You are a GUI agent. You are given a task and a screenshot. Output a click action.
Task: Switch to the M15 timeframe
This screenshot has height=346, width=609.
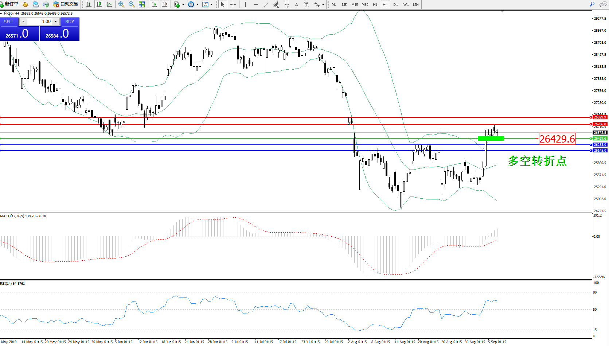354,4
